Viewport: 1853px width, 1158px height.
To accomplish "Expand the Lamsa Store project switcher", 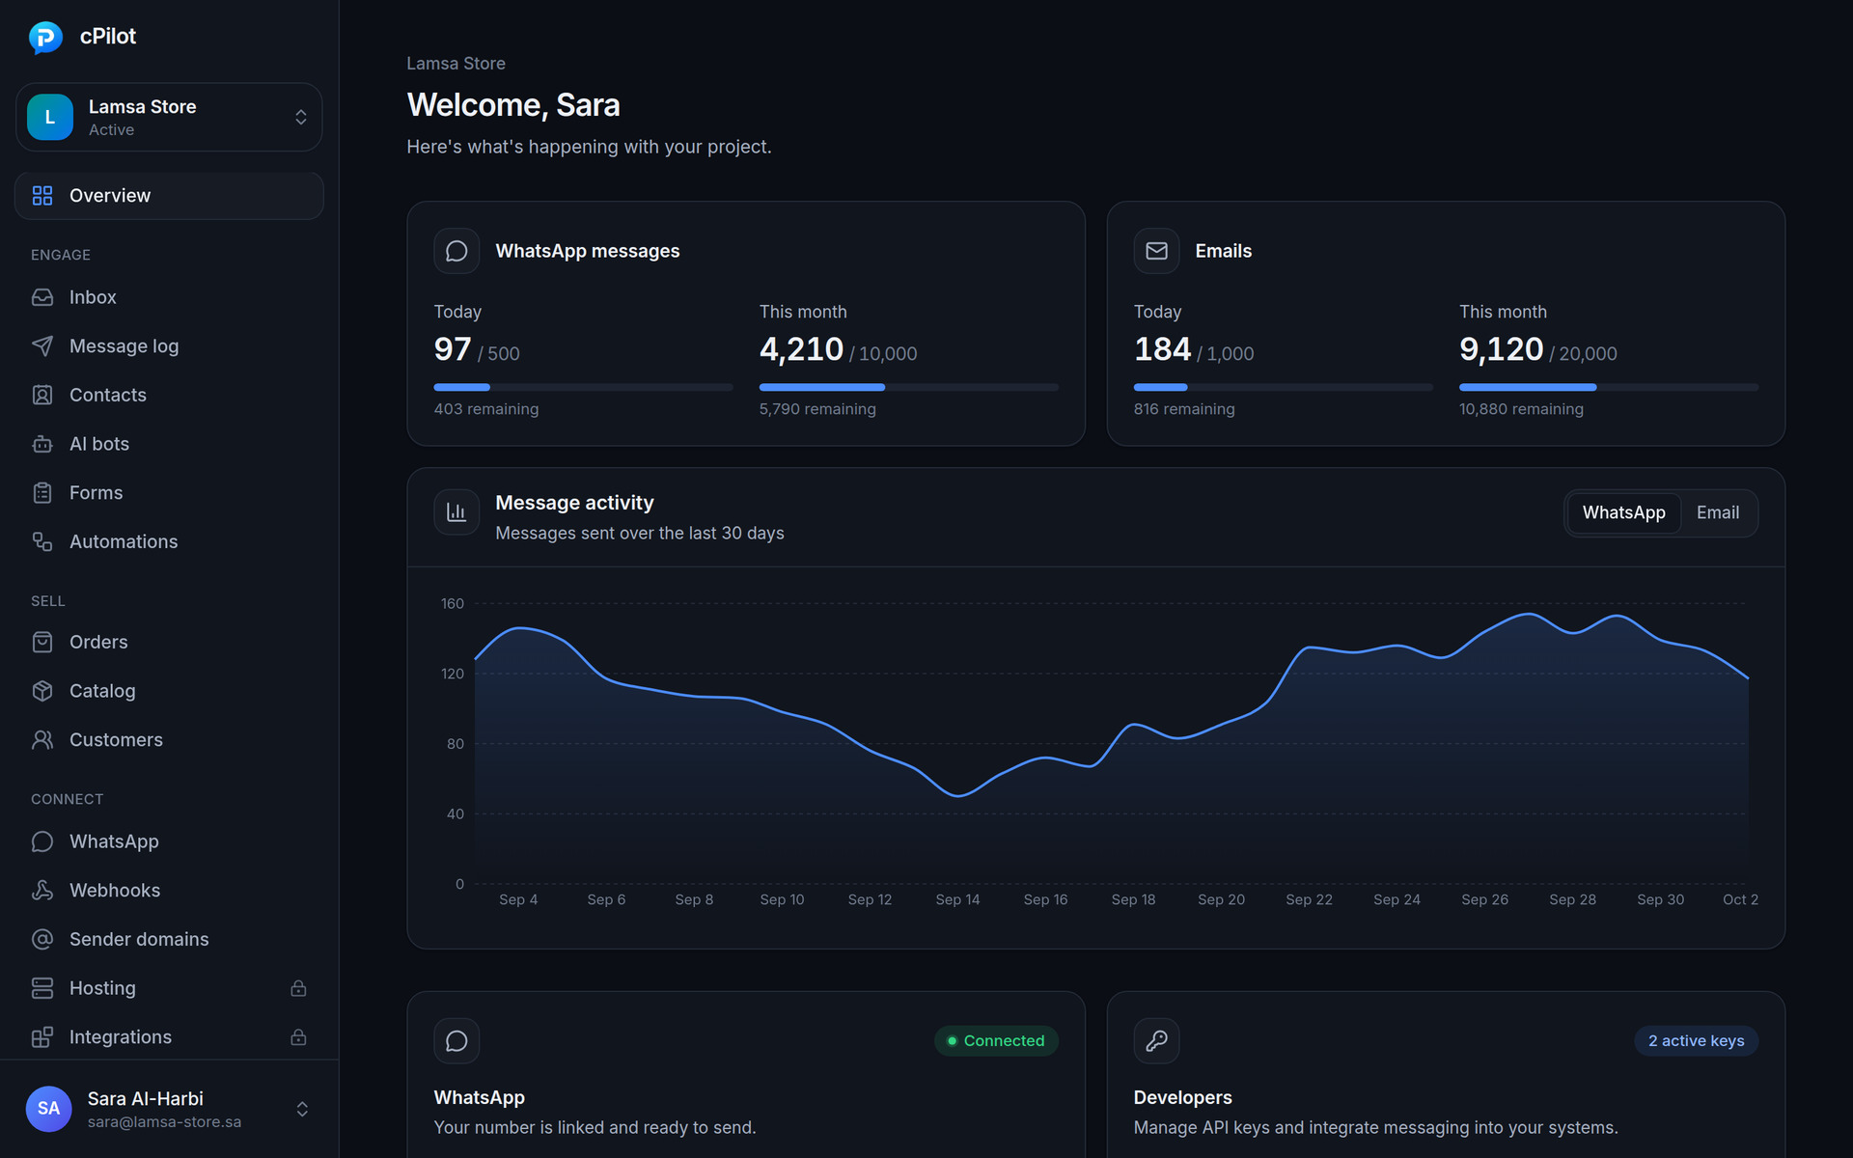I will pyautogui.click(x=169, y=117).
